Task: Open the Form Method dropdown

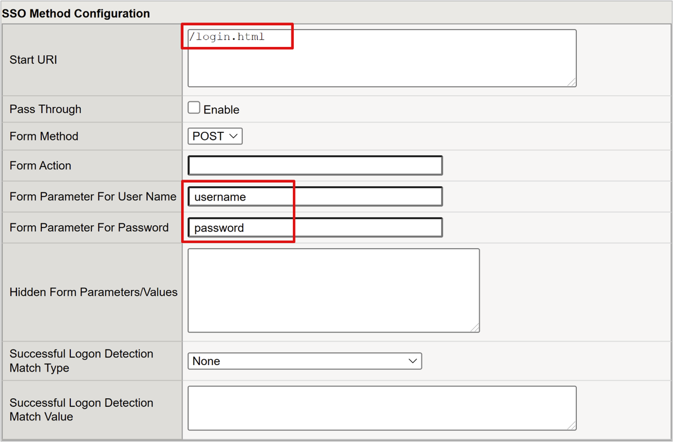Action: pyautogui.click(x=214, y=136)
